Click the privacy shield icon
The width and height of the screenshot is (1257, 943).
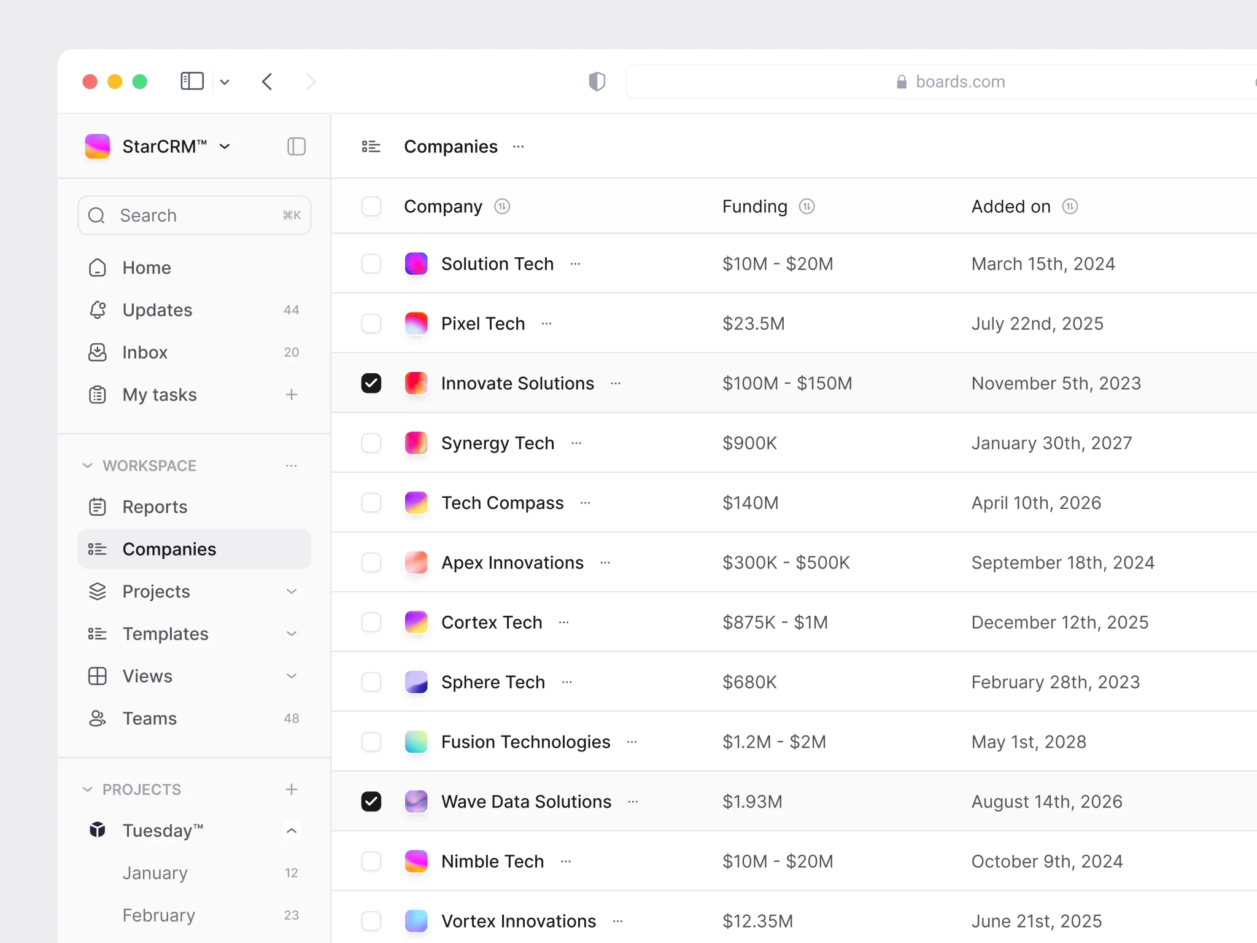(597, 81)
